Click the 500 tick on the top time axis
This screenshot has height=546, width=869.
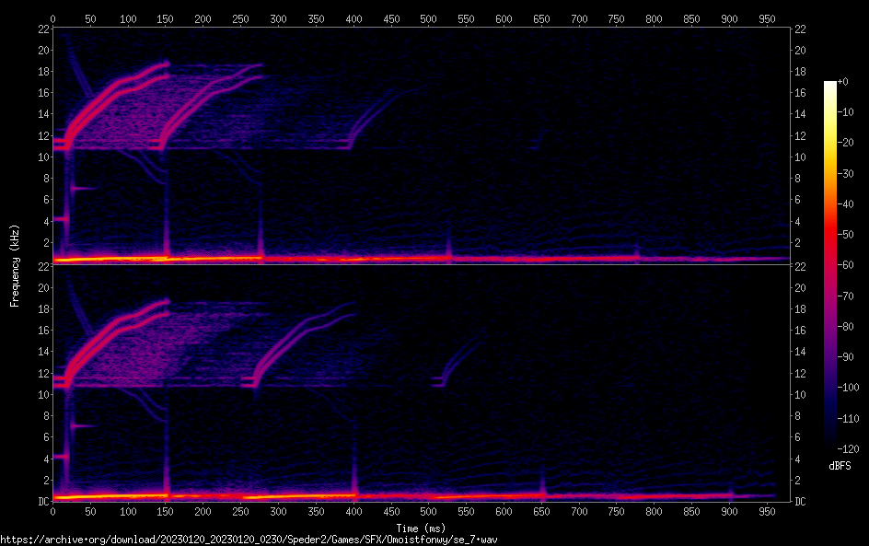[x=428, y=18]
